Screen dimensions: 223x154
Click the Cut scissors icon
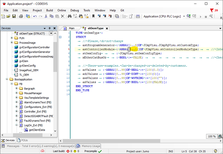coord(46,16)
